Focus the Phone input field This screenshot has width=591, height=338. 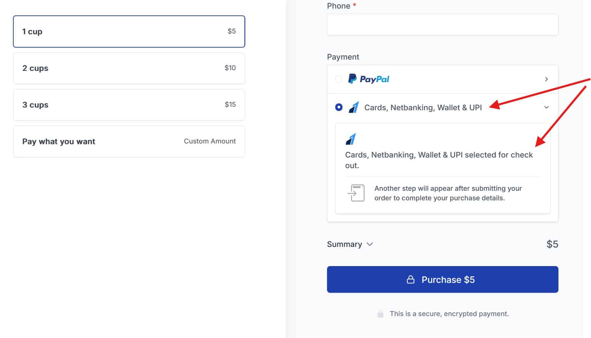coord(442,25)
